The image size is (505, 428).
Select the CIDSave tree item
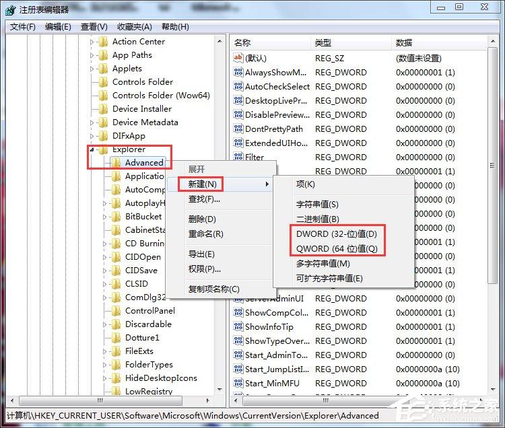pyautogui.click(x=141, y=271)
